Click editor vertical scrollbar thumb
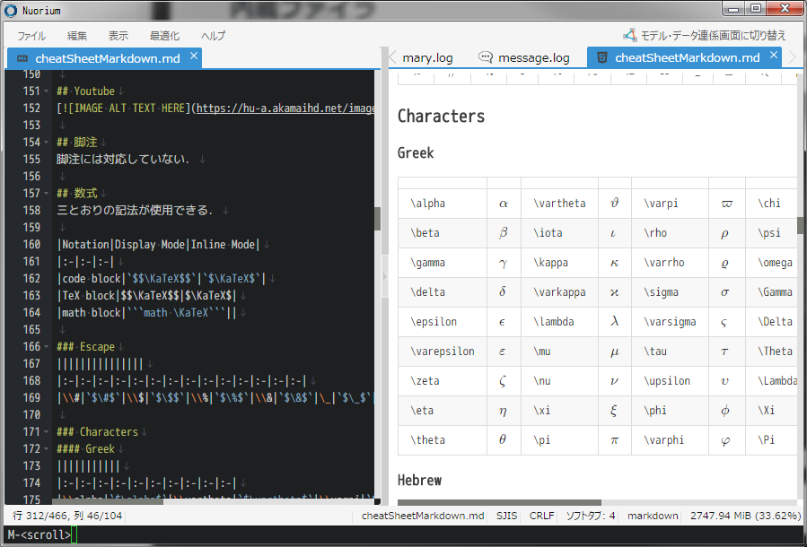Screen dimensions: 807x547 [377, 219]
